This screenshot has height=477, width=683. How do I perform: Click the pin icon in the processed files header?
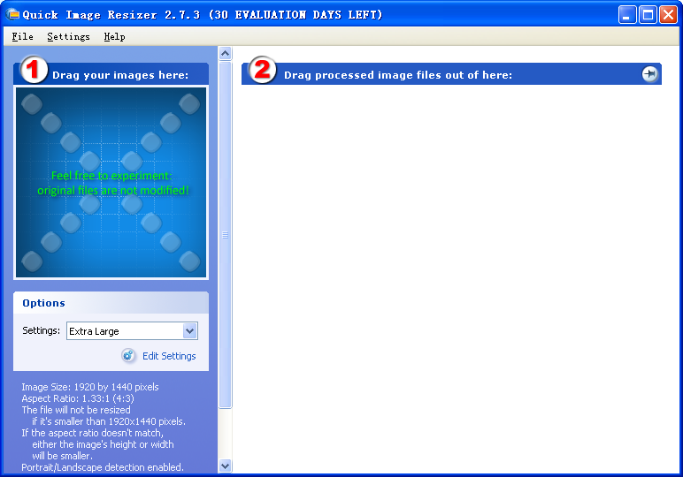tap(649, 74)
